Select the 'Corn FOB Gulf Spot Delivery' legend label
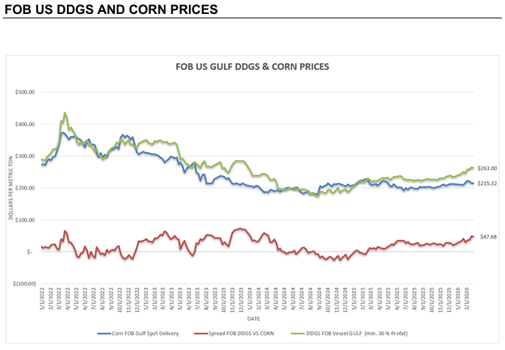Screen dimensions: 505x350 pos(148,333)
